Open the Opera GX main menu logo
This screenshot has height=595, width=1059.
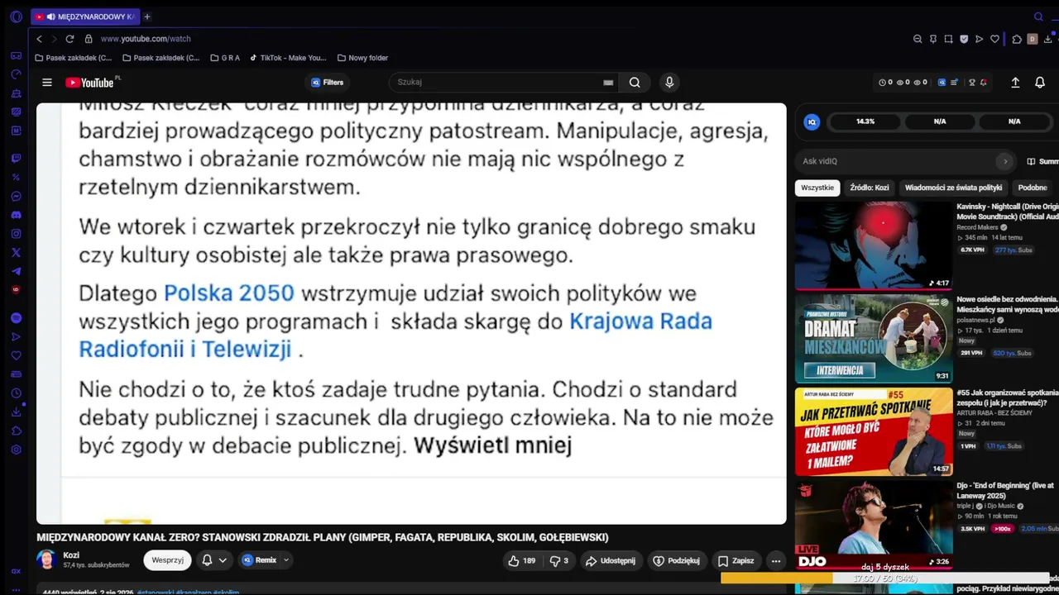(16, 17)
